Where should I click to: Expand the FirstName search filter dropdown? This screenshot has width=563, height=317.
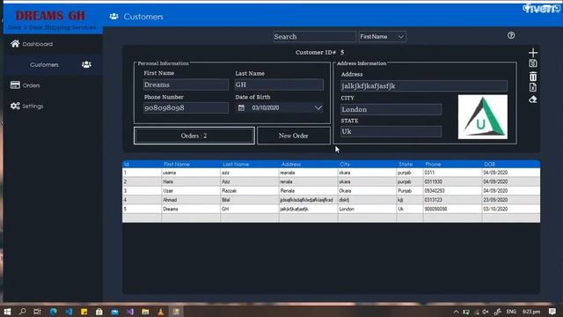point(401,37)
